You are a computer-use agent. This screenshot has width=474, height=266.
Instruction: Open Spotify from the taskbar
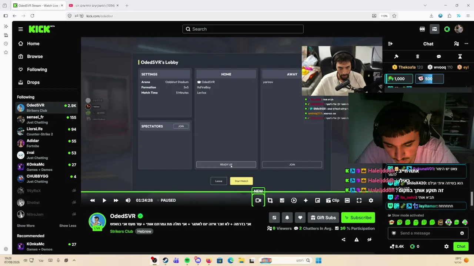[x=187, y=260]
